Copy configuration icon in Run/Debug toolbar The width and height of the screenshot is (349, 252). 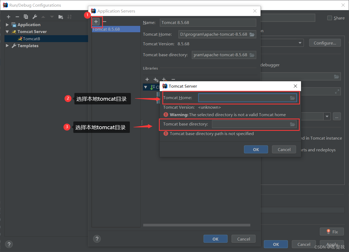pyautogui.click(x=26, y=17)
